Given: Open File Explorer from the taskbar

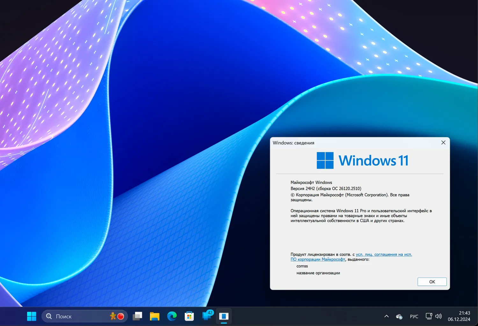Looking at the screenshot, I should point(155,316).
